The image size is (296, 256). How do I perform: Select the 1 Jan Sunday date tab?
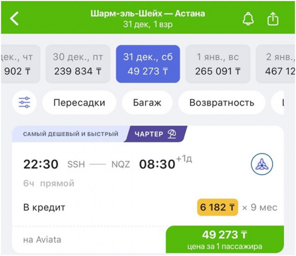click(218, 64)
